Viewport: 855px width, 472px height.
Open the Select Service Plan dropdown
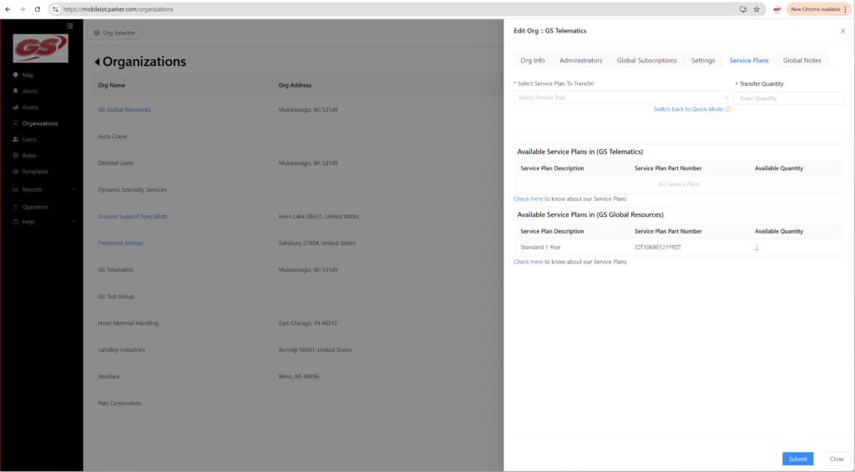(622, 98)
